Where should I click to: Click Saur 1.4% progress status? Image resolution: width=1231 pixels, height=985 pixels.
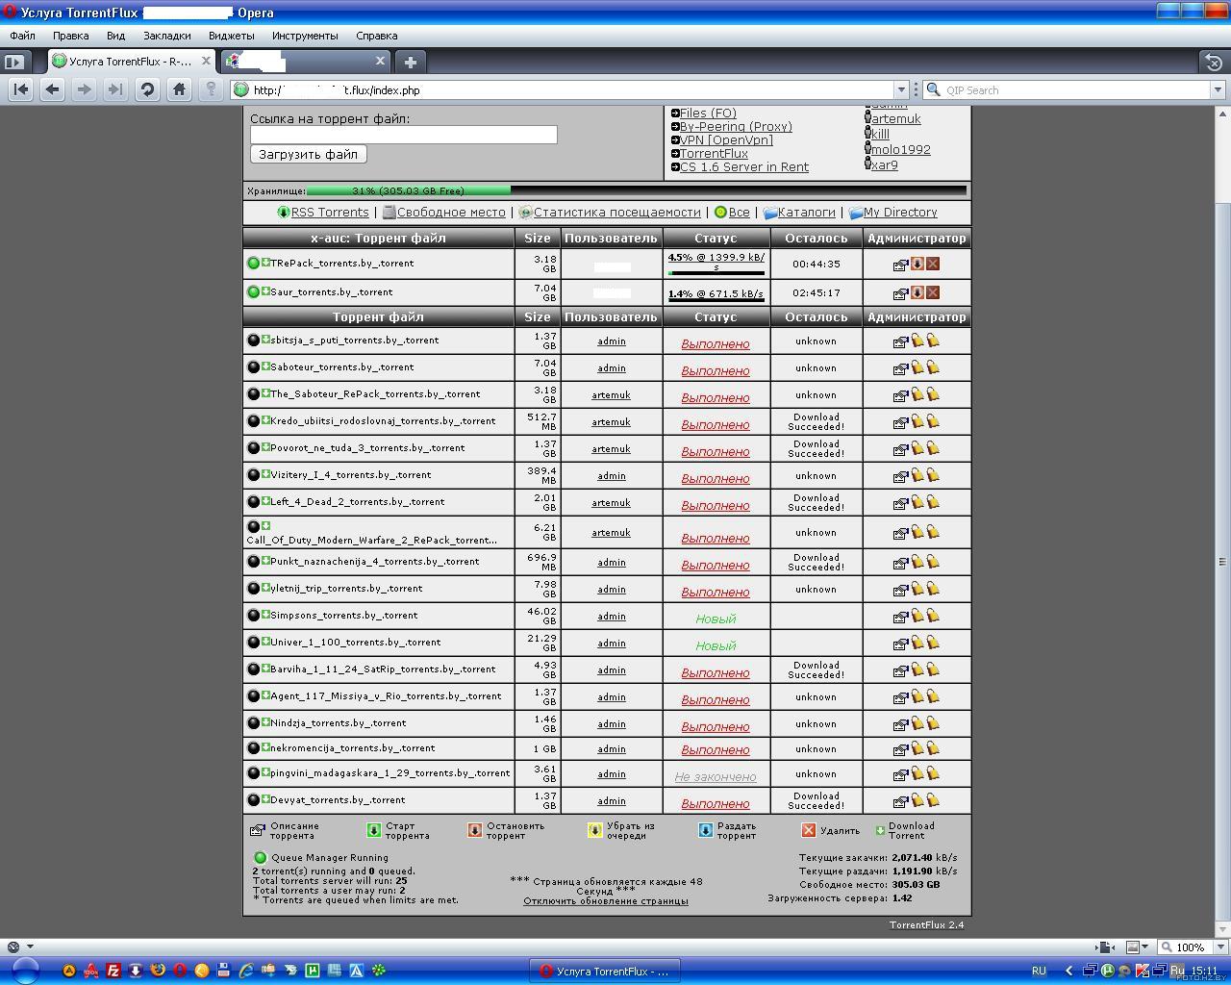pos(716,293)
